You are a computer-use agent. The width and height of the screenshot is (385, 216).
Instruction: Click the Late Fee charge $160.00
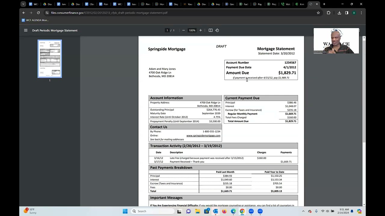click(x=262, y=158)
